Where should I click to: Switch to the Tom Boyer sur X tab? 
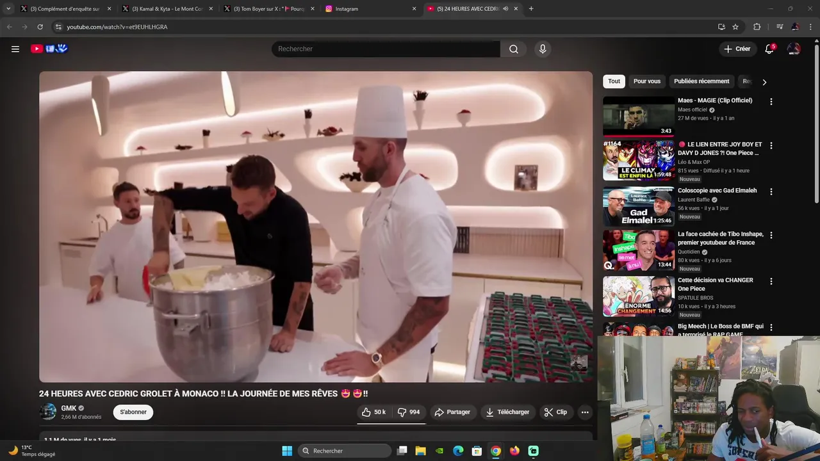click(269, 9)
